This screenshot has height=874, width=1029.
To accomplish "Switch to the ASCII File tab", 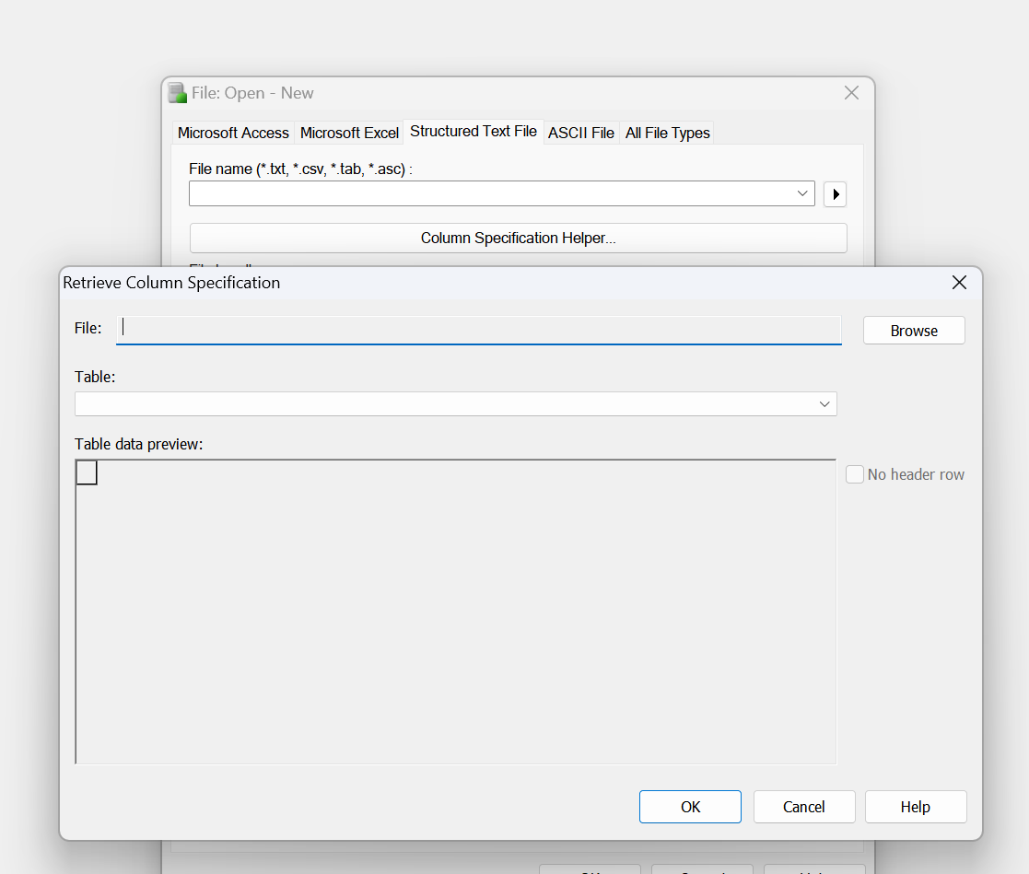I will [x=580, y=133].
